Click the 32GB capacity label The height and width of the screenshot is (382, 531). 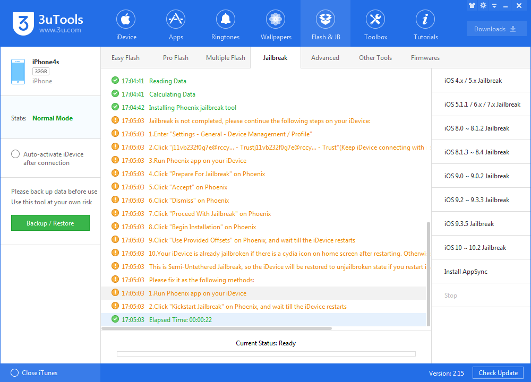(41, 72)
